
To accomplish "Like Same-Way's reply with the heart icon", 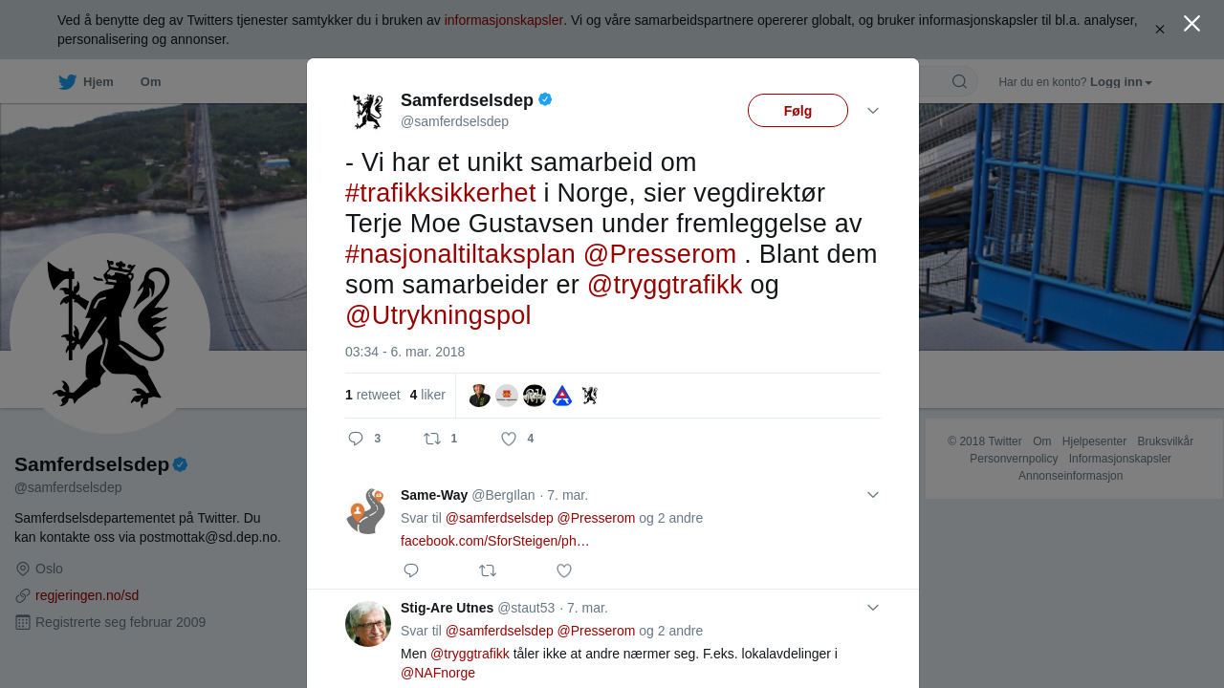I will pos(564,570).
